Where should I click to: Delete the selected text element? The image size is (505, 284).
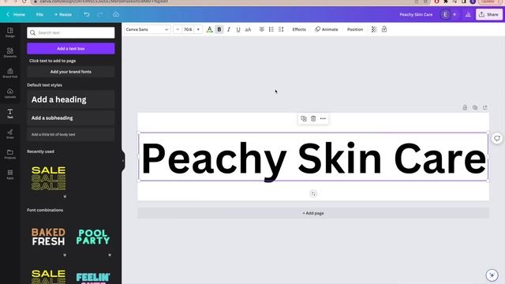[313, 118]
